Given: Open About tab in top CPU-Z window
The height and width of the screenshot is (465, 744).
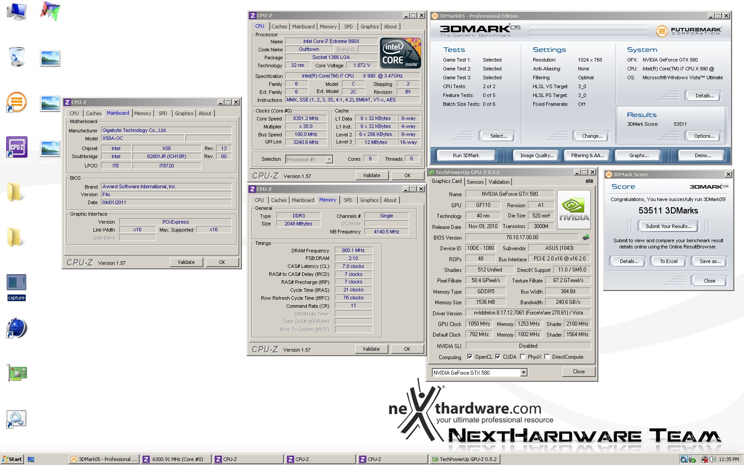Looking at the screenshot, I should 390,27.
